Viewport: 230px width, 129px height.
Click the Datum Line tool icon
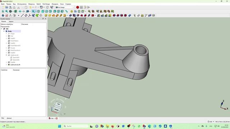(x=22, y=15)
